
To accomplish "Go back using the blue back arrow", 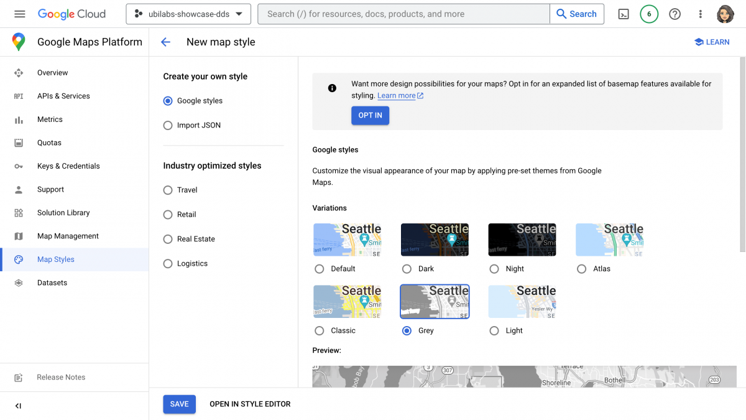I will point(165,42).
